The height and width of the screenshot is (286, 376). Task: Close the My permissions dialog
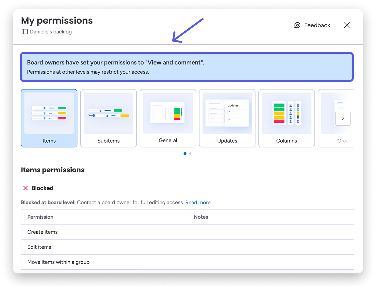[347, 25]
